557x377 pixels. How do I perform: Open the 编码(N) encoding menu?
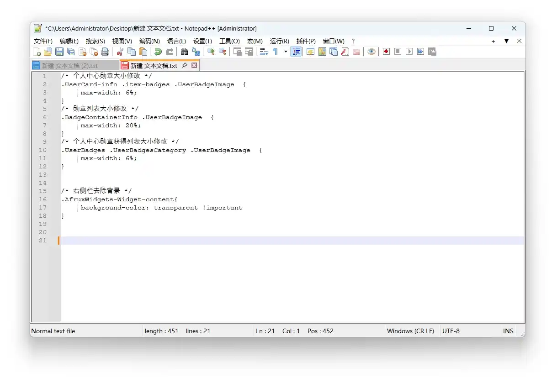[x=149, y=41]
